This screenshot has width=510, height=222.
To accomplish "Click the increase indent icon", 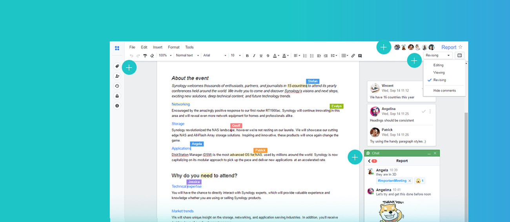I will point(326,56).
